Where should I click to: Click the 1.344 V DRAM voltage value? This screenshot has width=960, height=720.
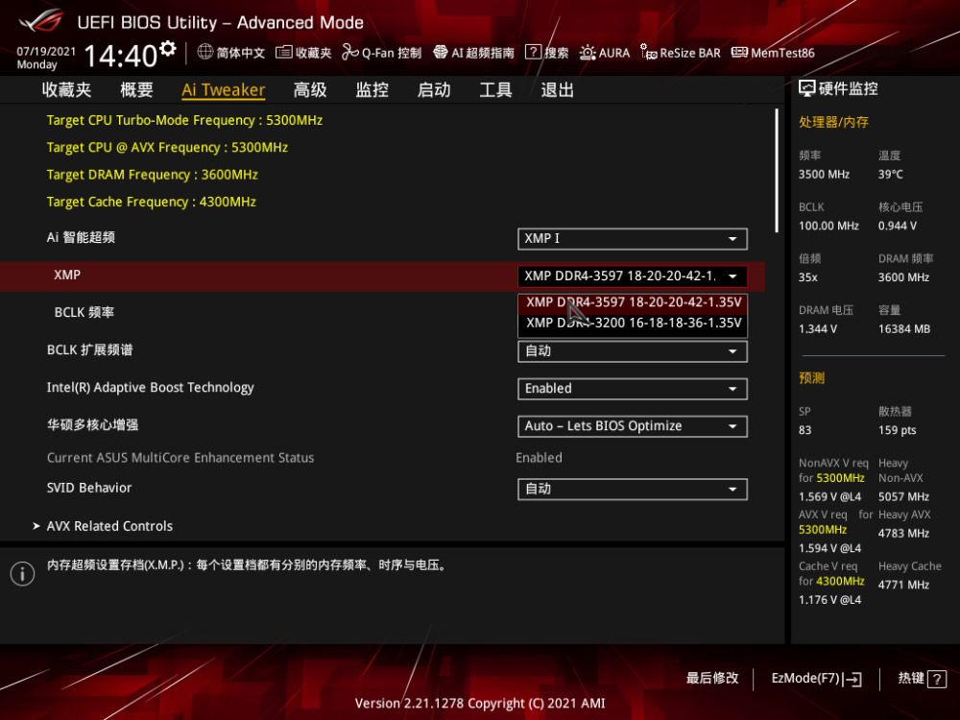[x=818, y=328]
